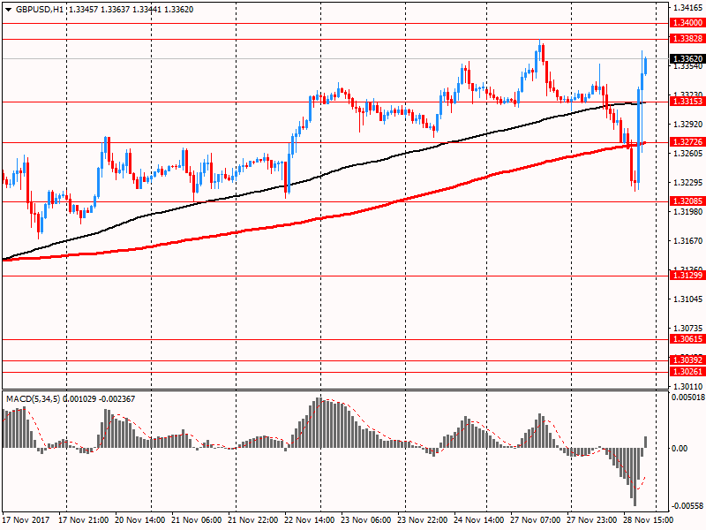The width and height of the screenshot is (706, 530).
Task: Click the chart dropdown triangle beside GBPUSD,H1
Action: (x=8, y=10)
